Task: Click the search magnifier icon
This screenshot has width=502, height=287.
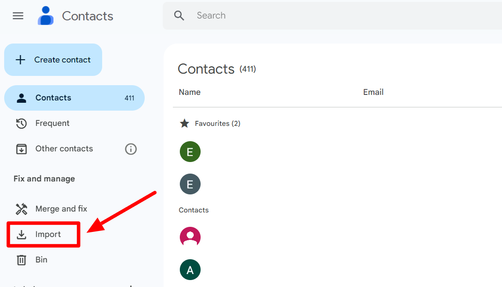Action: click(x=179, y=15)
